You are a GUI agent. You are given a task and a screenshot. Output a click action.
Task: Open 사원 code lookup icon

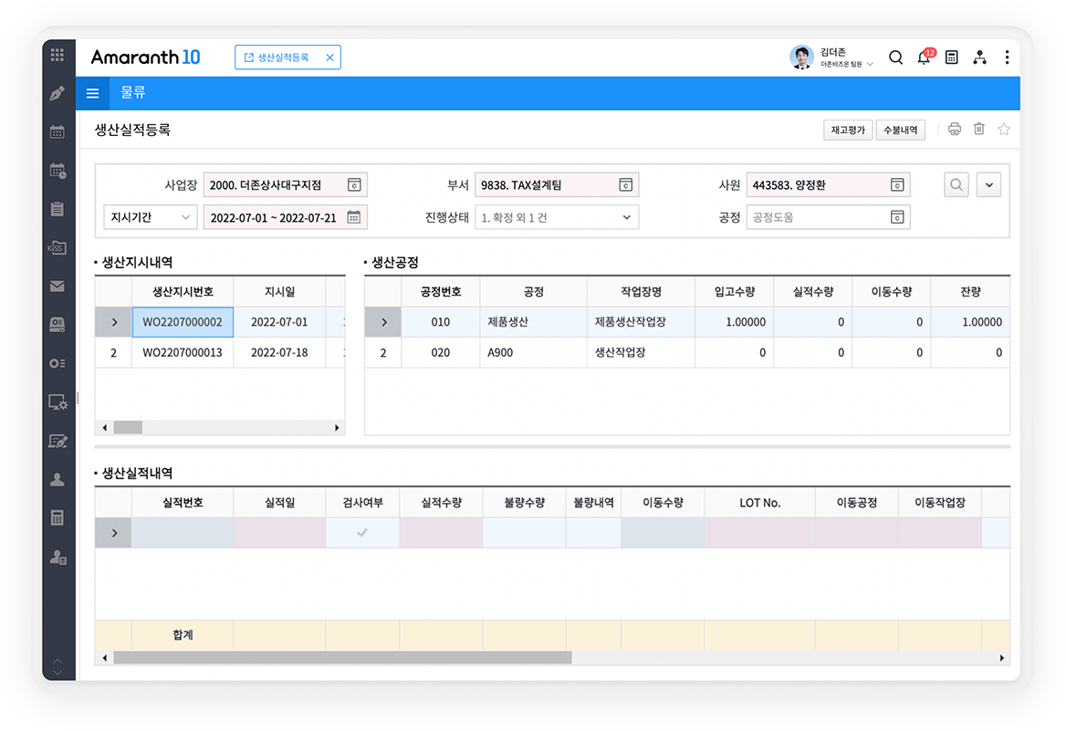click(897, 185)
